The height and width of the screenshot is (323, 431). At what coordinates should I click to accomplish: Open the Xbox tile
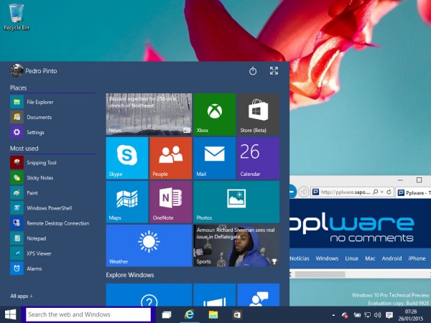coord(214,114)
